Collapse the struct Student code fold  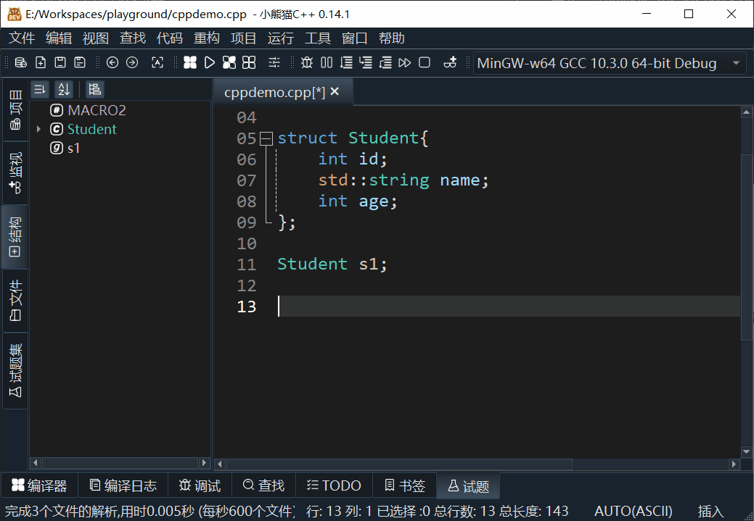(x=266, y=138)
